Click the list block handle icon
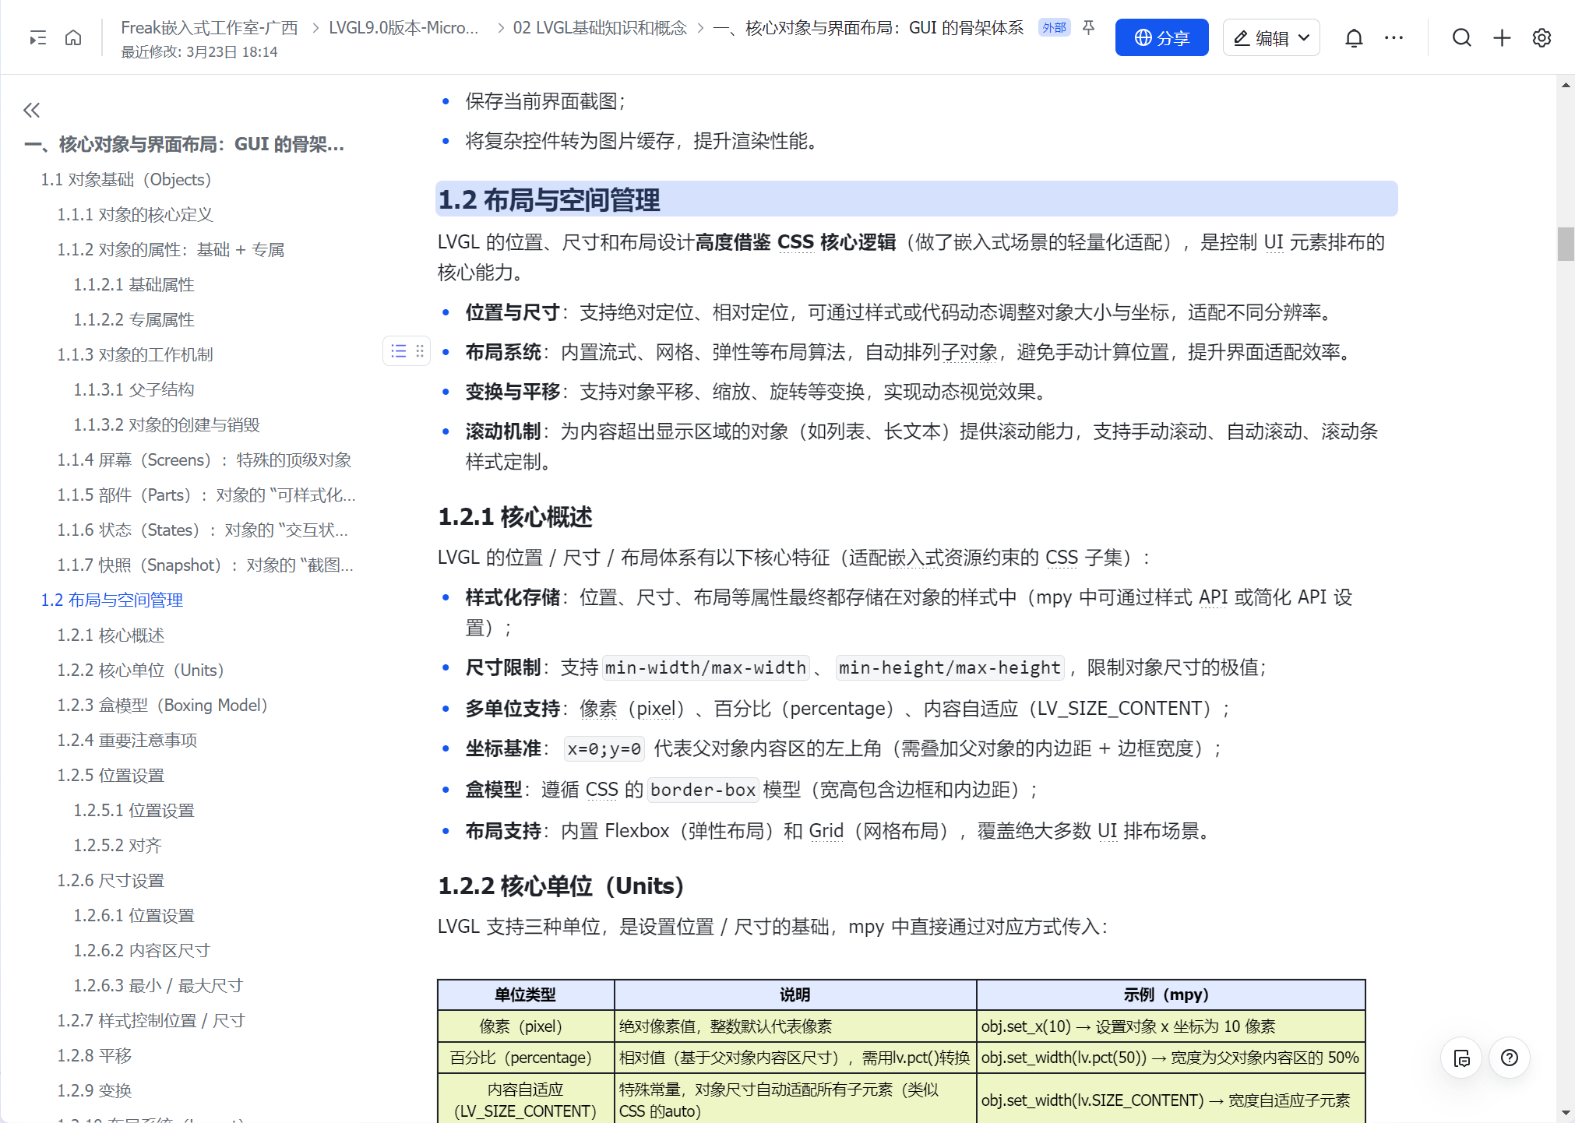The height and width of the screenshot is (1123, 1575). coord(399,351)
